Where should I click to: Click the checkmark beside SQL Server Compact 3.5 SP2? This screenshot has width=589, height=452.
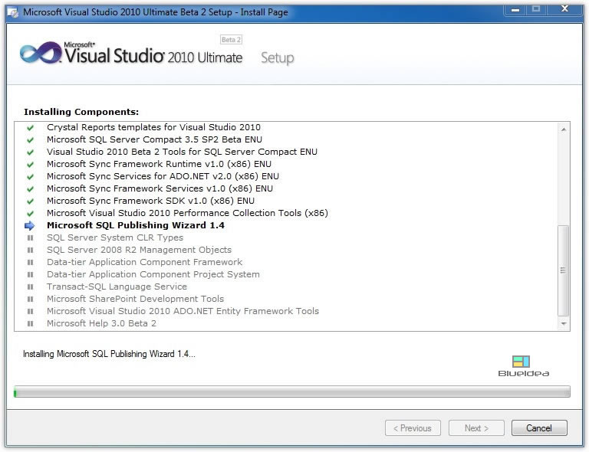30,140
